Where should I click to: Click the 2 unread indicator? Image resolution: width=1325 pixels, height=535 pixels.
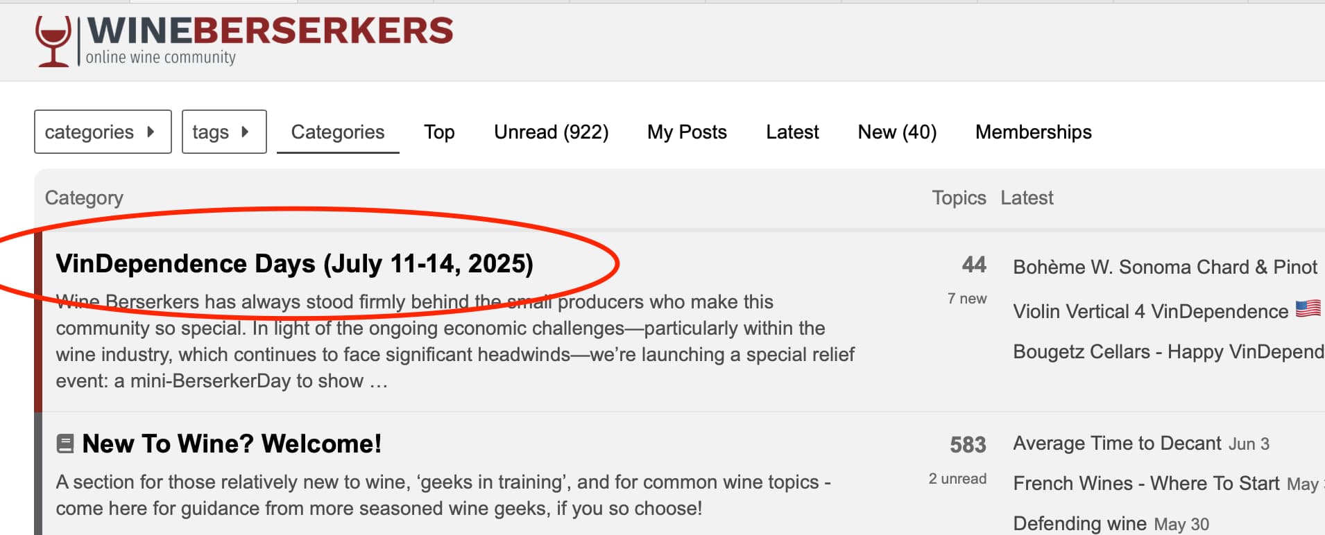[x=957, y=479]
